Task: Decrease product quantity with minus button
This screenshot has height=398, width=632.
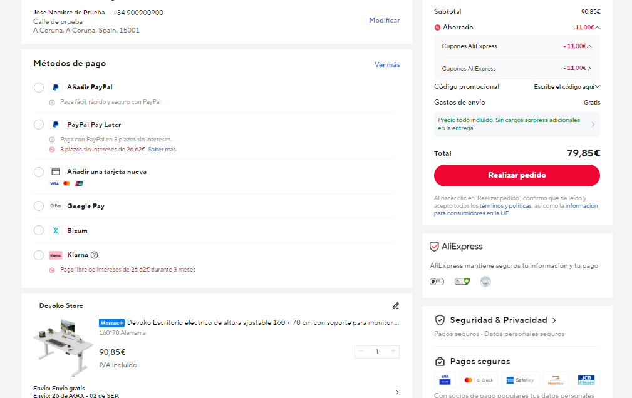Action: click(361, 352)
